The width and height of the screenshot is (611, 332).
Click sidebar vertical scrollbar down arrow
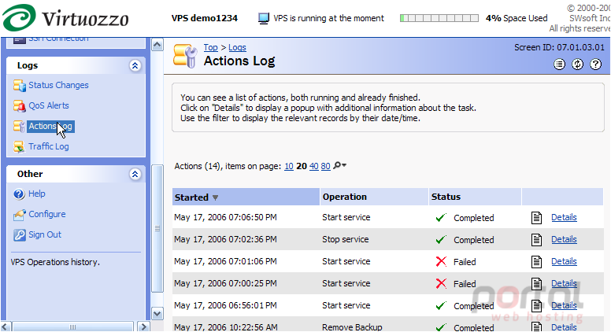[x=157, y=313]
